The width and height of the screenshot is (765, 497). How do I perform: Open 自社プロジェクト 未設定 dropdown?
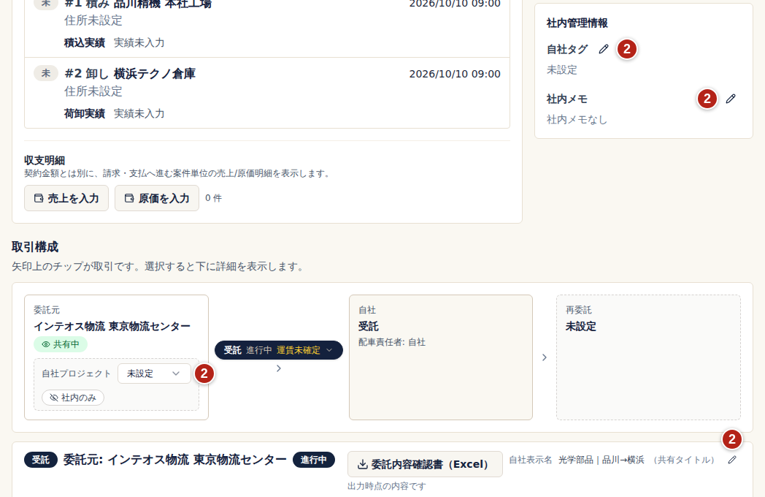[154, 373]
